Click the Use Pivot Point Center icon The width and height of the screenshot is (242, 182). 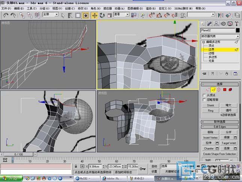tap(134, 15)
